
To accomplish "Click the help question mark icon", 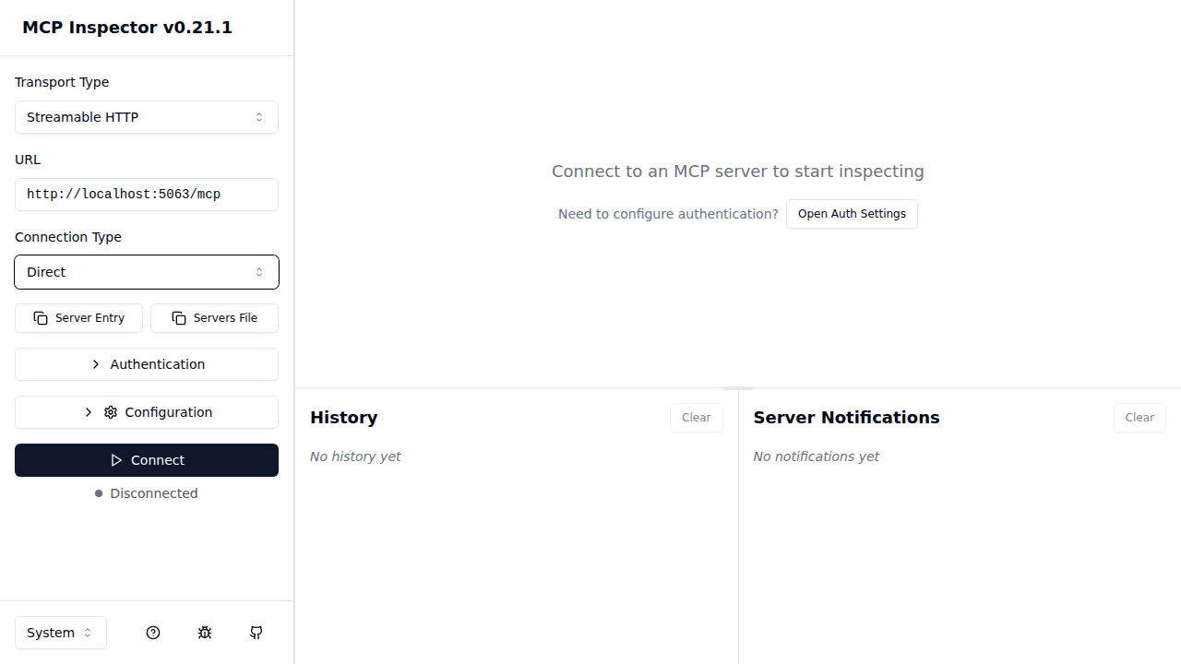I will coord(153,633).
